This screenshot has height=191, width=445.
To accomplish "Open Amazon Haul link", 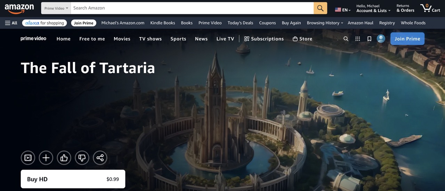I will 361,23.
